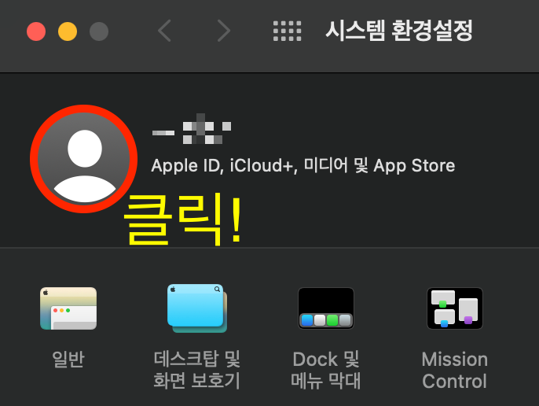Image resolution: width=539 pixels, height=406 pixels.
Task: Minimize the window with yellow button
Action: point(68,31)
